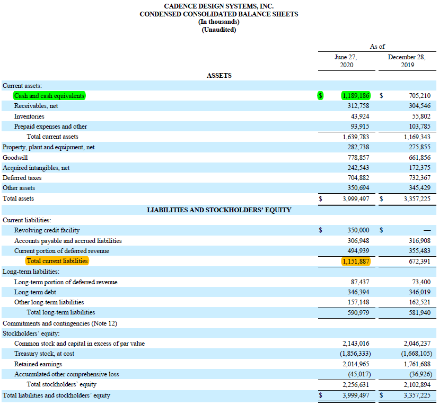Select treasury stock value (1,856,333)
Image resolution: width=439 pixels, height=406 pixels.
(355, 354)
